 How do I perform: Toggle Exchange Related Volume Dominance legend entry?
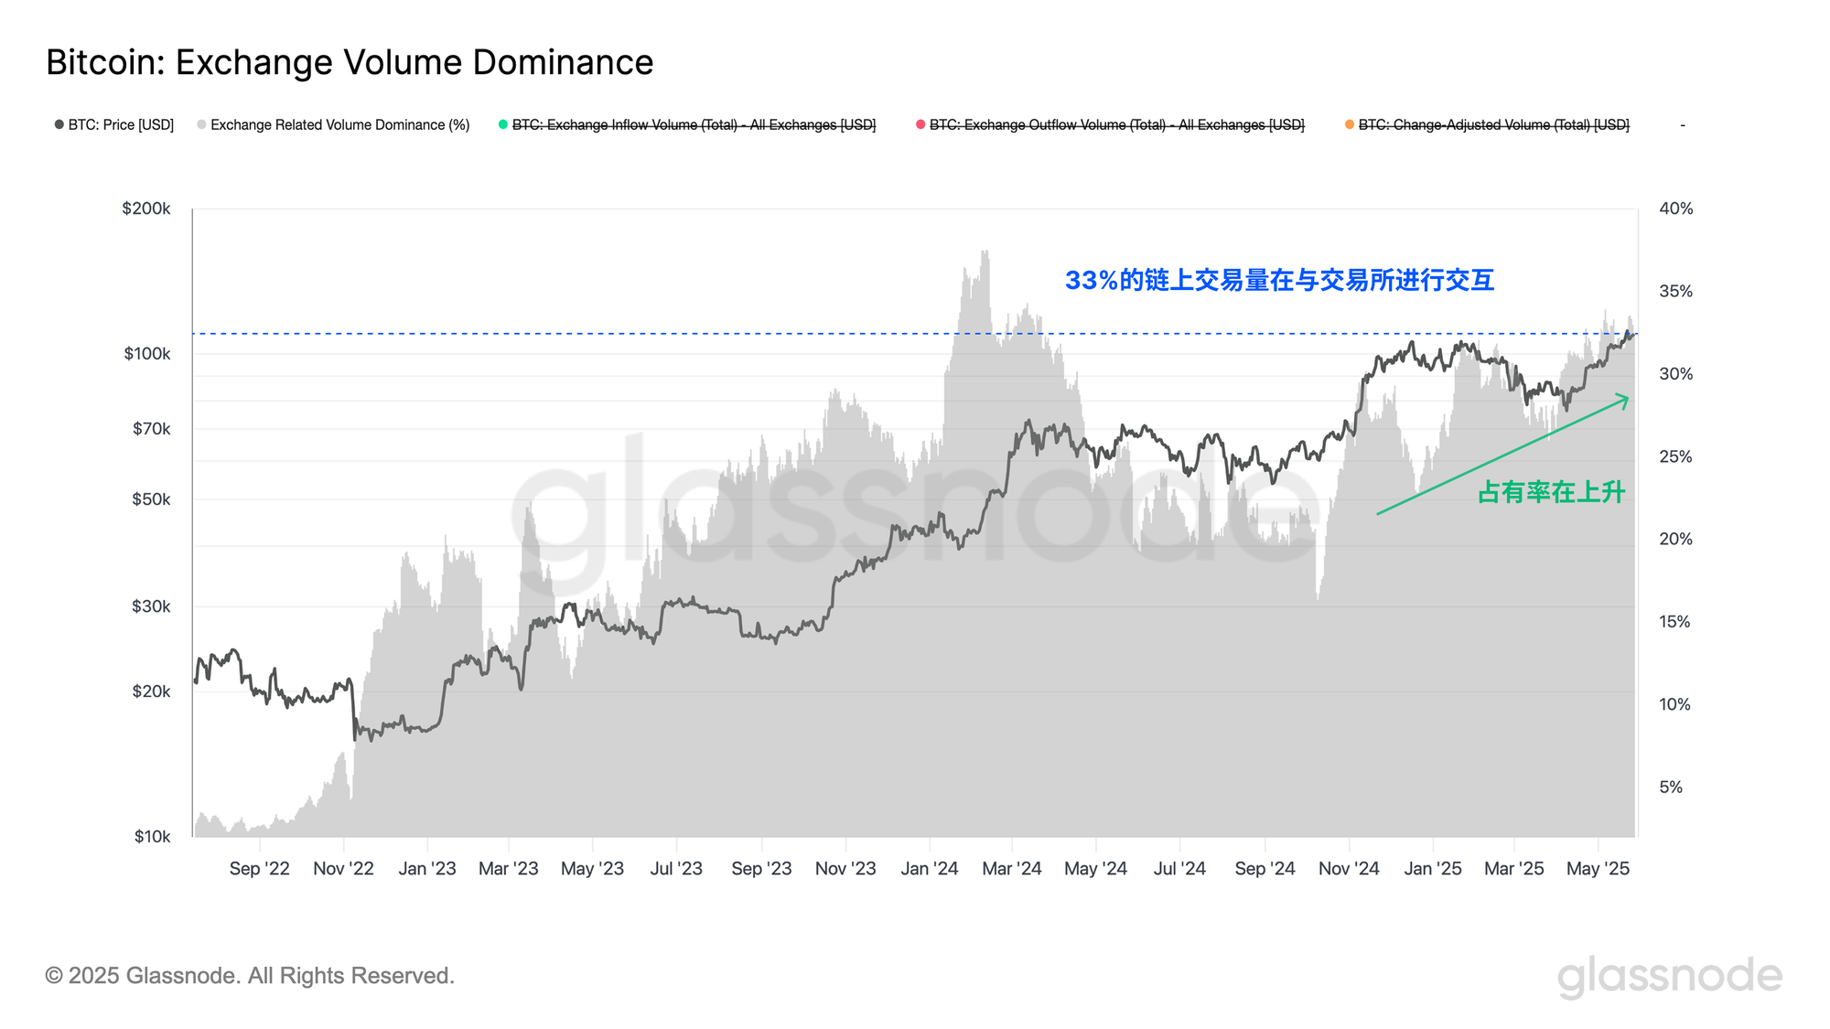[x=339, y=125]
